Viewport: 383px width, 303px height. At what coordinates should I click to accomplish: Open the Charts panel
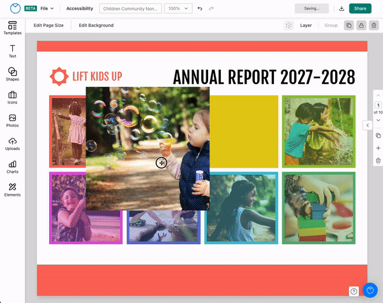pos(13,167)
